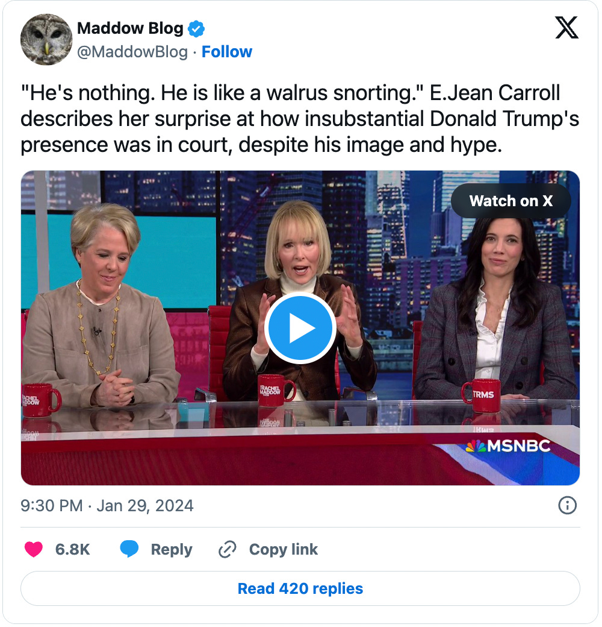This screenshot has width=602, height=627.
Task: Follow the Maddow Blog account
Action: (x=227, y=52)
